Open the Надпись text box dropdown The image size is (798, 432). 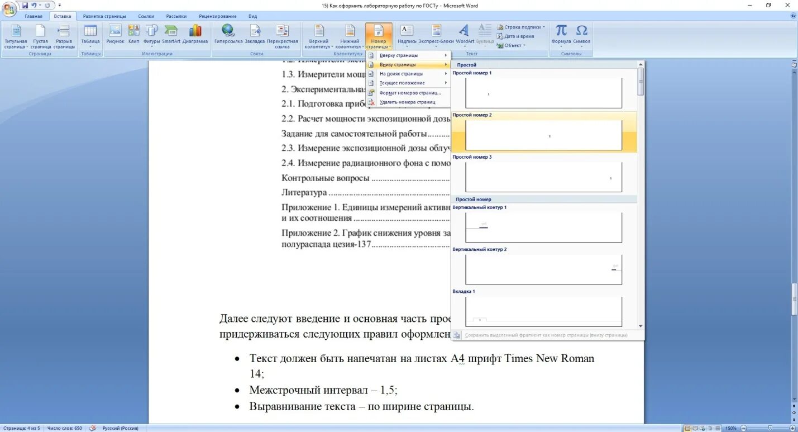(407, 37)
